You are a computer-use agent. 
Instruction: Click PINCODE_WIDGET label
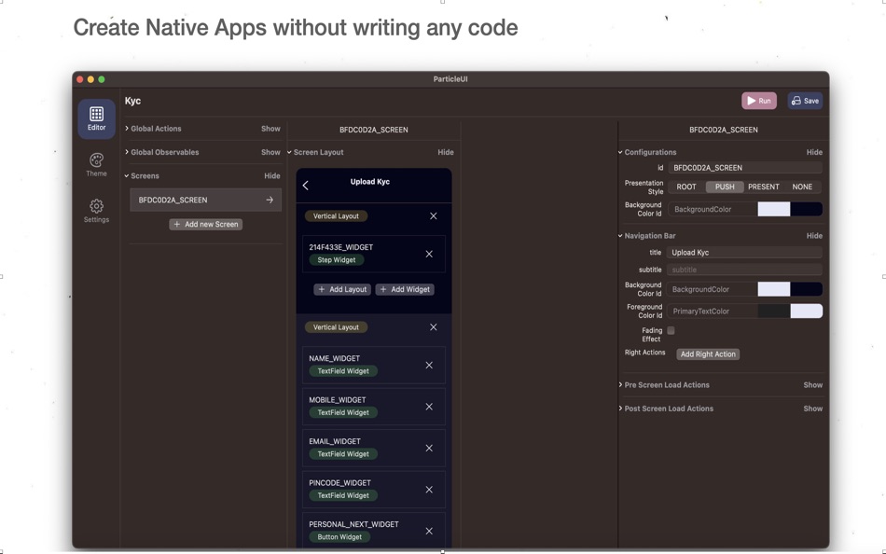pyautogui.click(x=339, y=483)
